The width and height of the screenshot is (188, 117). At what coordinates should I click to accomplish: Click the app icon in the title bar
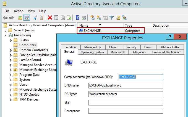tap(4, 4)
